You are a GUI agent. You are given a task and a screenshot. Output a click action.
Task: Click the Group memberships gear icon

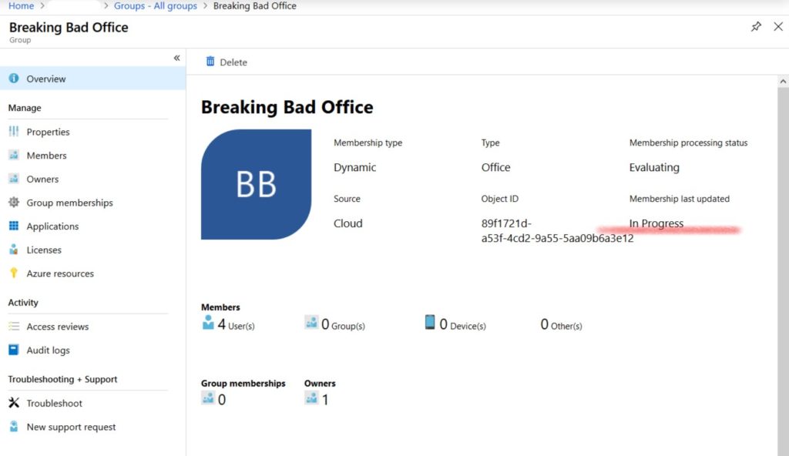tap(14, 203)
